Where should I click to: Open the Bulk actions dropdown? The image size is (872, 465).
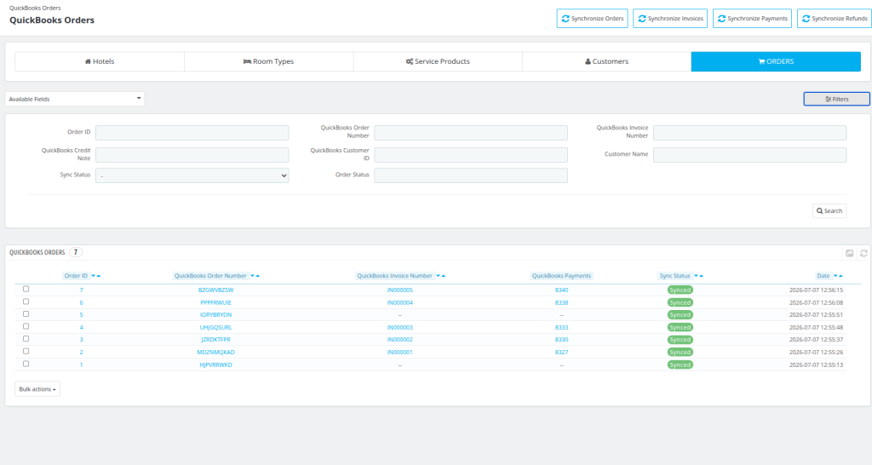(37, 389)
